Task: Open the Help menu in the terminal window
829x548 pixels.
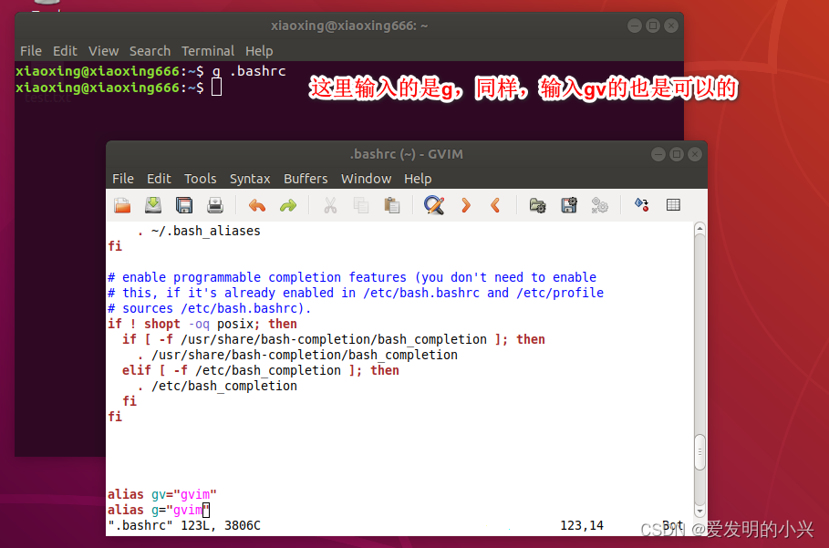Action: [259, 51]
